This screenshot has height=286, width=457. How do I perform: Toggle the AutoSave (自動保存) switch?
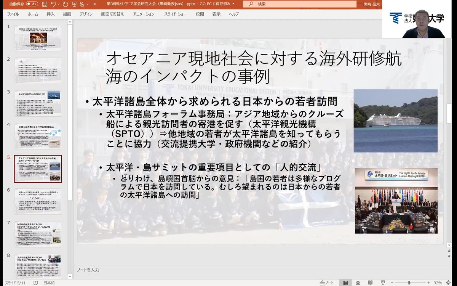click(x=32, y=4)
